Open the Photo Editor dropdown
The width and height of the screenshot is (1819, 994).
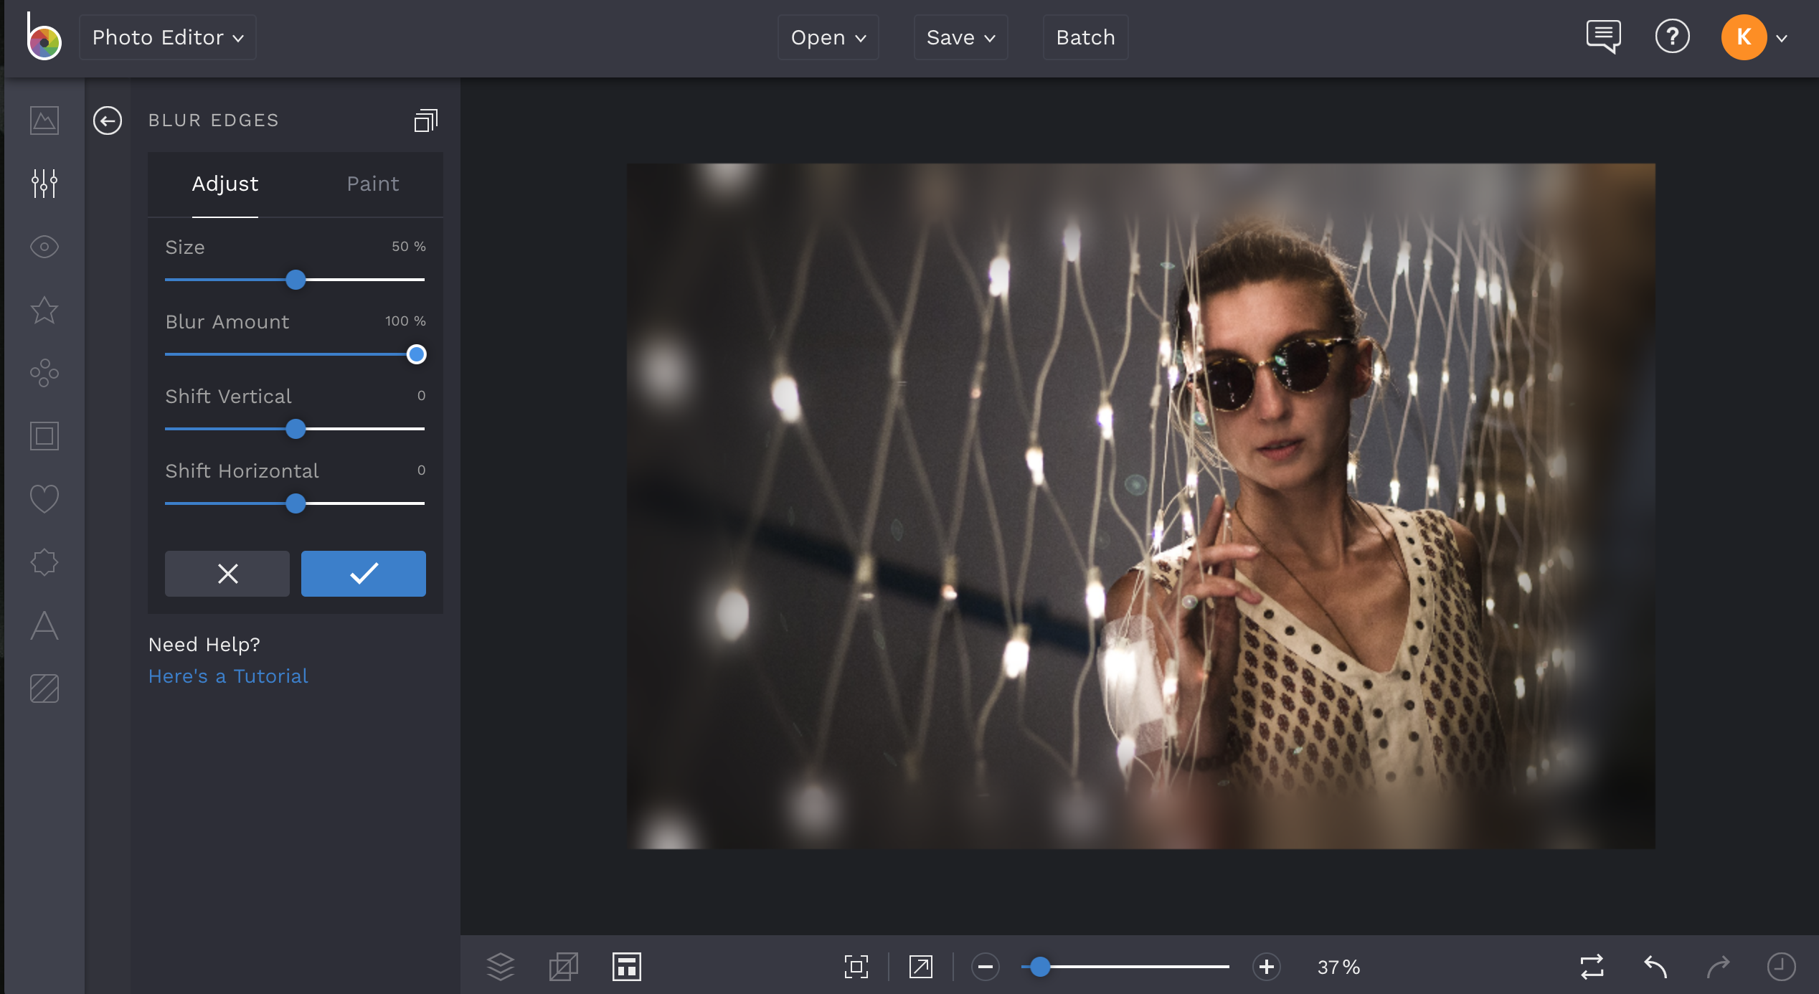coord(168,37)
